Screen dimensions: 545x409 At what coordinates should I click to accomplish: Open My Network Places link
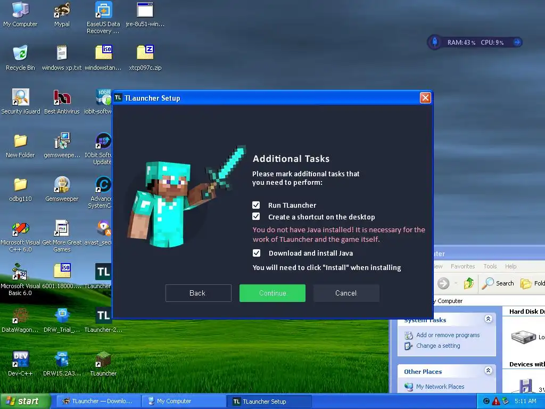440,387
